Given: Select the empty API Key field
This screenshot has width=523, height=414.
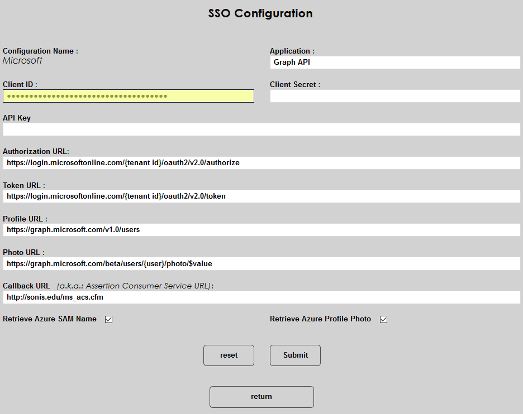Looking at the screenshot, I should pyautogui.click(x=261, y=129).
